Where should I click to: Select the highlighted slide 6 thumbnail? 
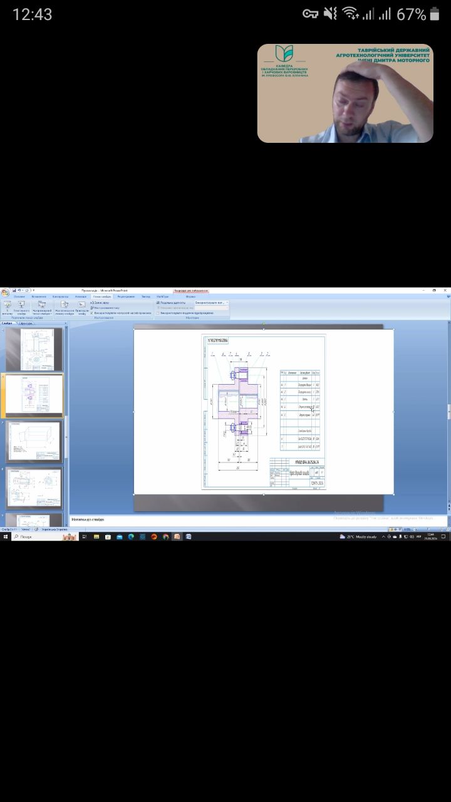[34, 396]
